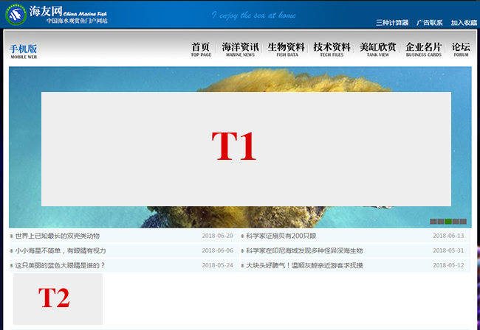Open the 论坛 Forum tab
Viewport: 480px width, 330px height.
tap(461, 49)
